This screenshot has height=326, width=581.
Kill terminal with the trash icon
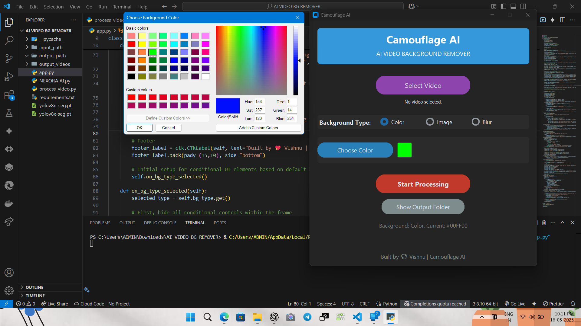(544, 222)
